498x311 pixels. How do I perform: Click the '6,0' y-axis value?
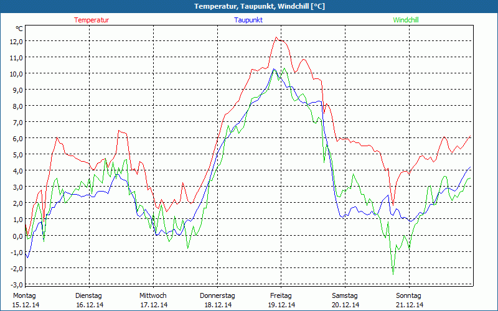tap(18, 138)
